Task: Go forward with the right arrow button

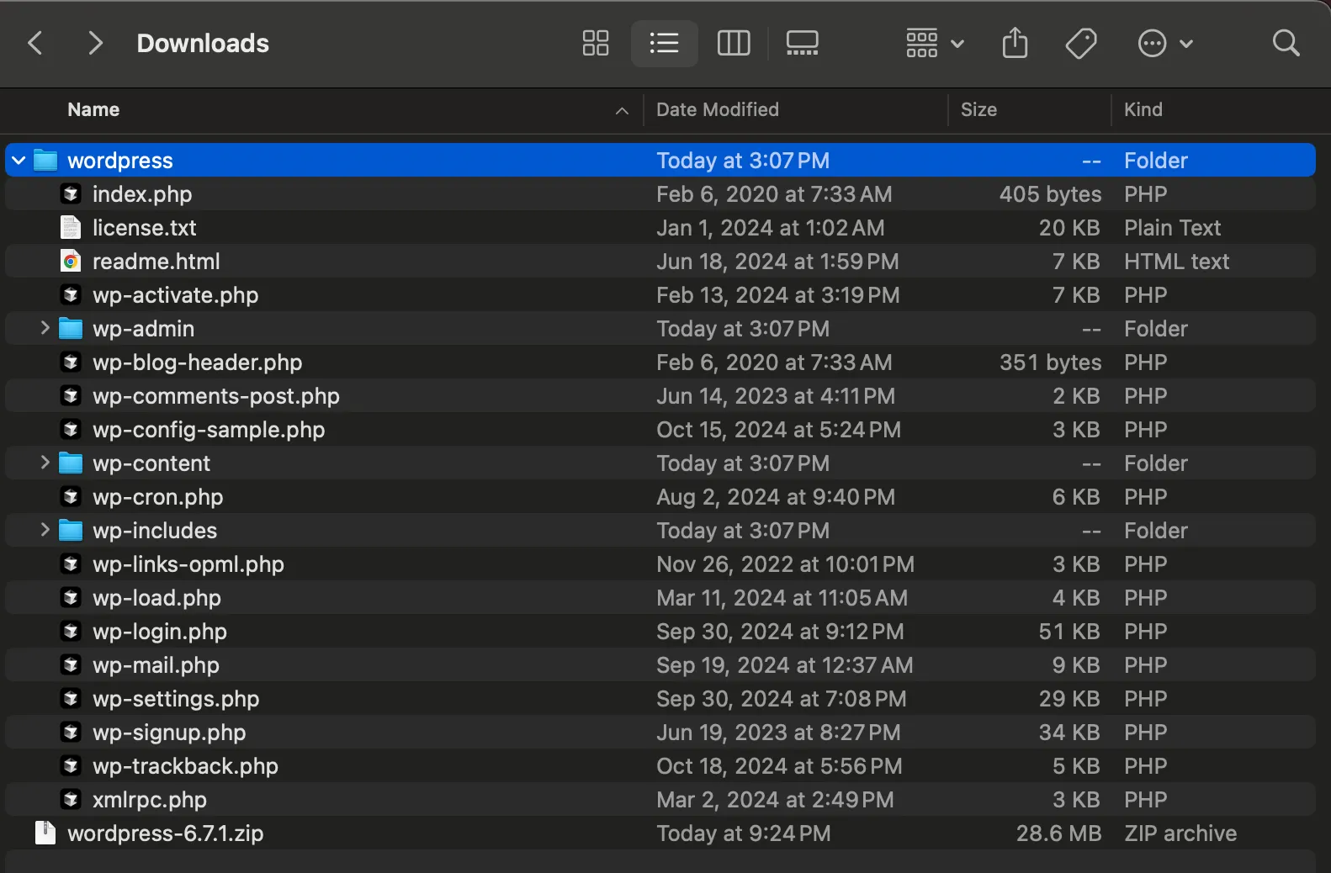Action: tap(95, 43)
